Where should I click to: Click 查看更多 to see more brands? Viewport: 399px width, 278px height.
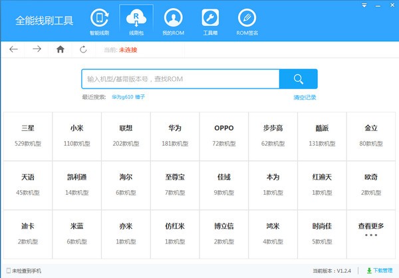[x=371, y=235]
